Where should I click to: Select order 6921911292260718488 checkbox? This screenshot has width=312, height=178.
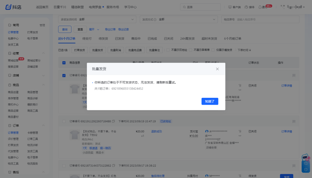coord(64,121)
